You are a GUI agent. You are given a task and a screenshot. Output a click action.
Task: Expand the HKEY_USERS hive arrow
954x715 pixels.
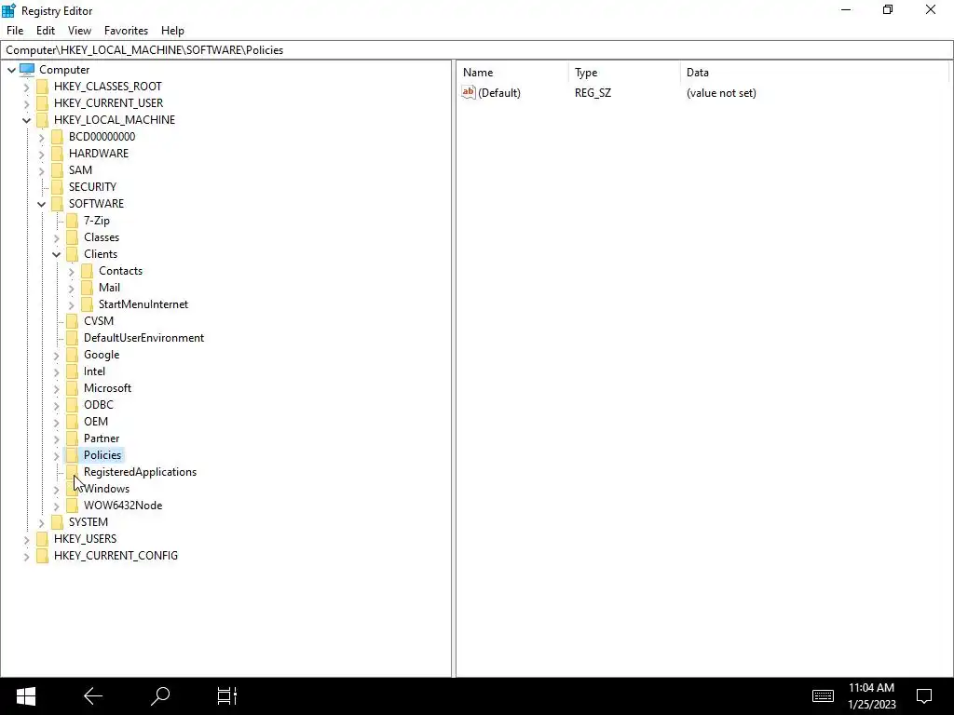(26, 539)
